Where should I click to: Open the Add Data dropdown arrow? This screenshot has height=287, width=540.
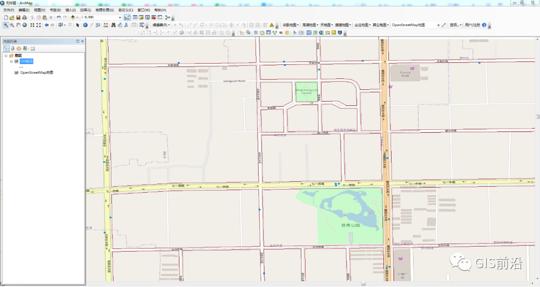click(x=77, y=17)
